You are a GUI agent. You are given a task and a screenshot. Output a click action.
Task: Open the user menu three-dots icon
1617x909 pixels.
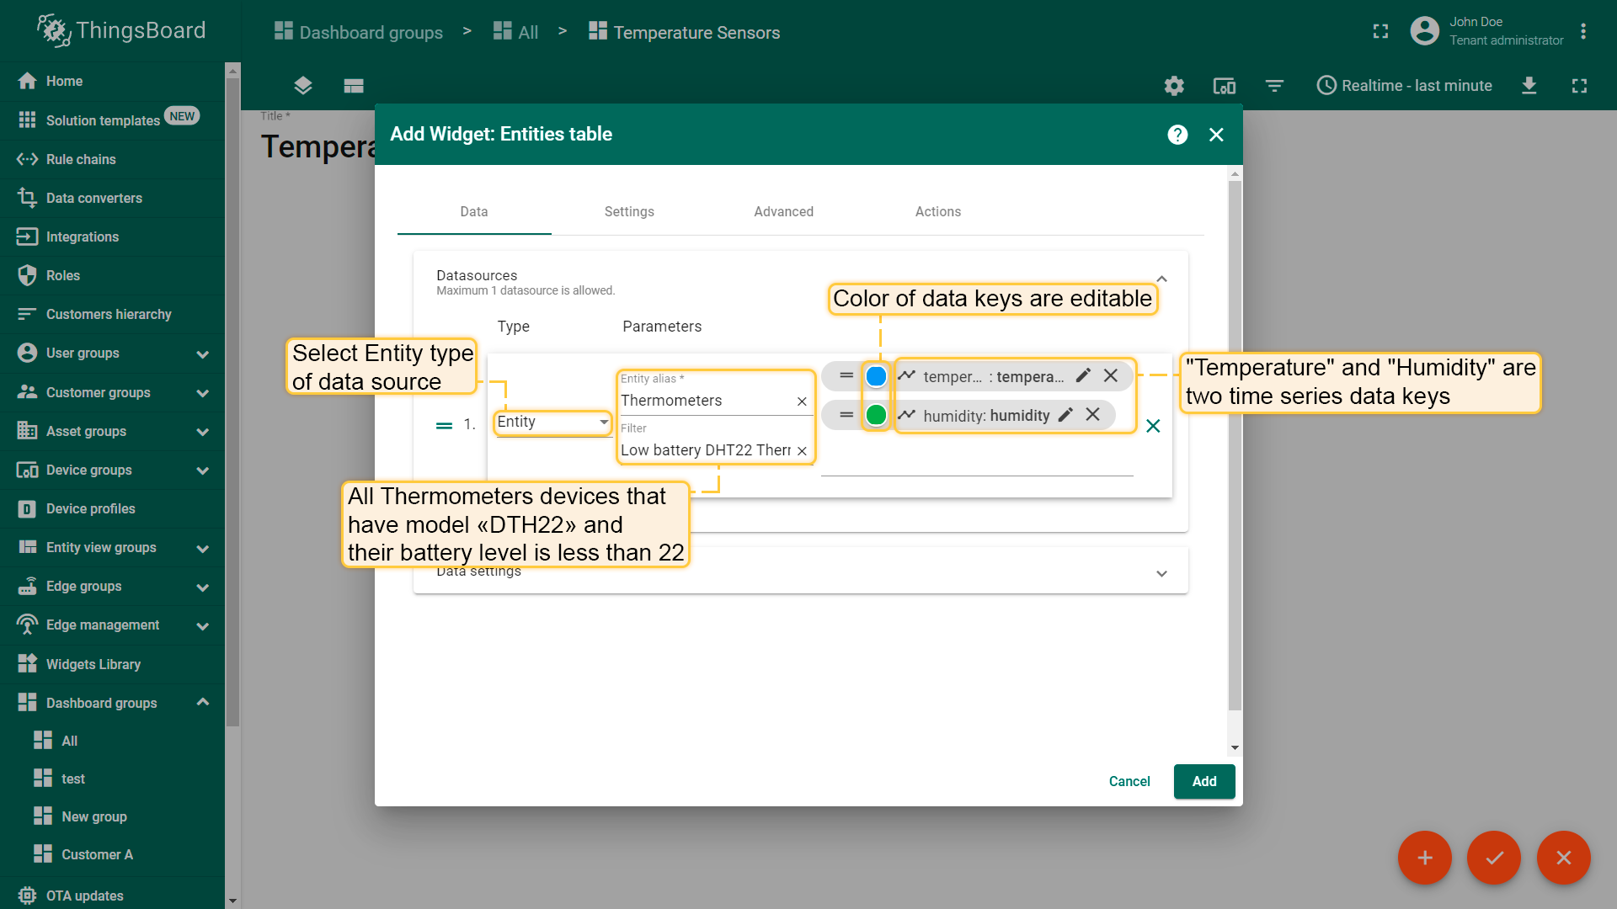[x=1583, y=31]
